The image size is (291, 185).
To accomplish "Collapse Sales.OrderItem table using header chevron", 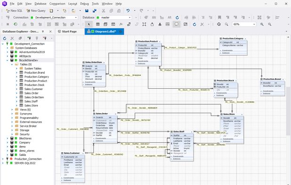I will tap(104, 62).
